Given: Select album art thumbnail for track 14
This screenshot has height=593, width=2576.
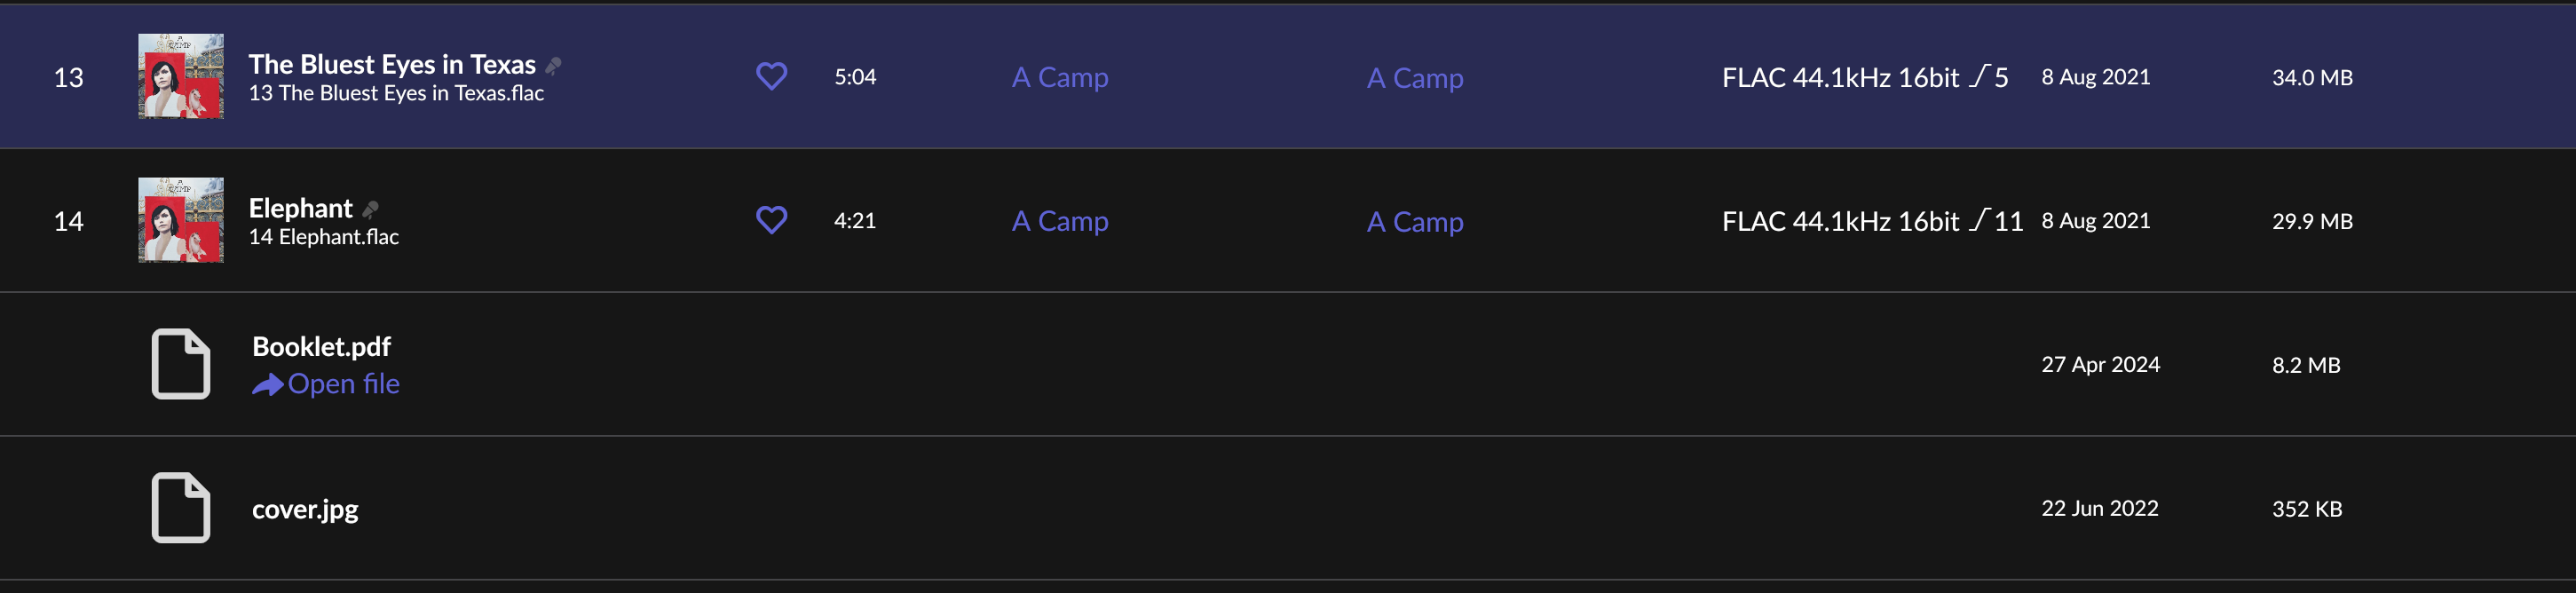Looking at the screenshot, I should [181, 220].
